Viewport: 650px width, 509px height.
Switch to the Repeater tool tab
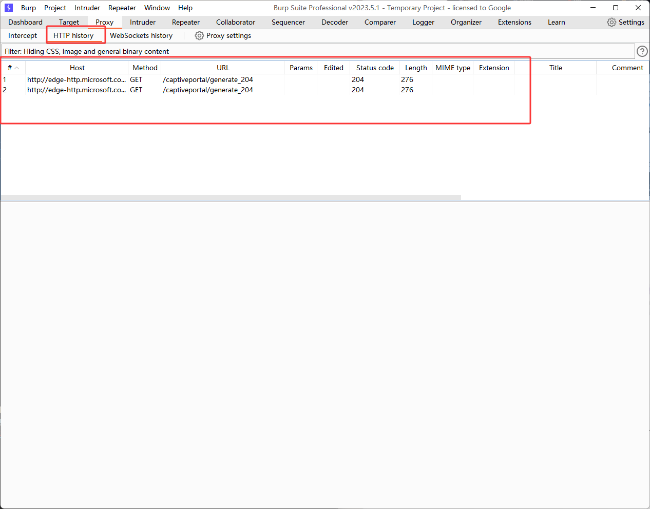(x=186, y=22)
